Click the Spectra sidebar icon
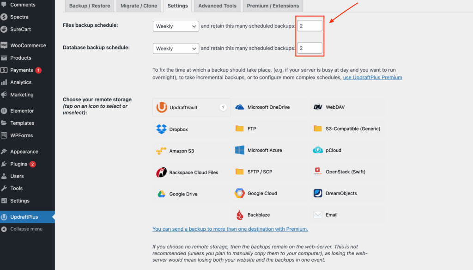This screenshot has width=473, height=270. tap(4, 17)
